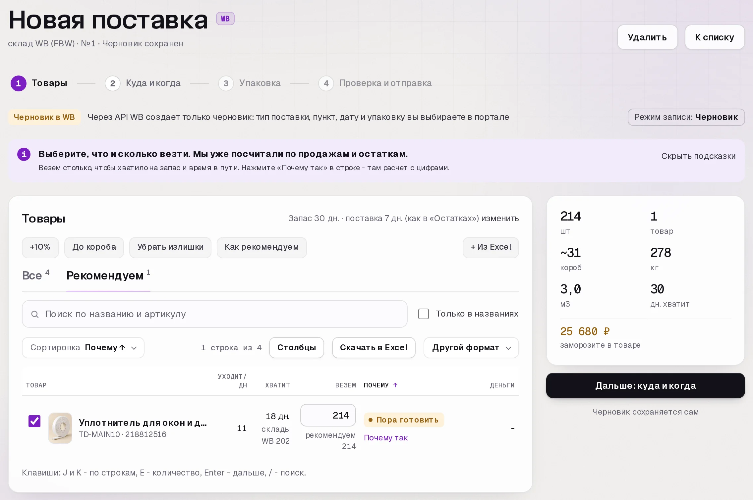
Task: Click the изменить link for stock settings
Action: tap(500, 219)
